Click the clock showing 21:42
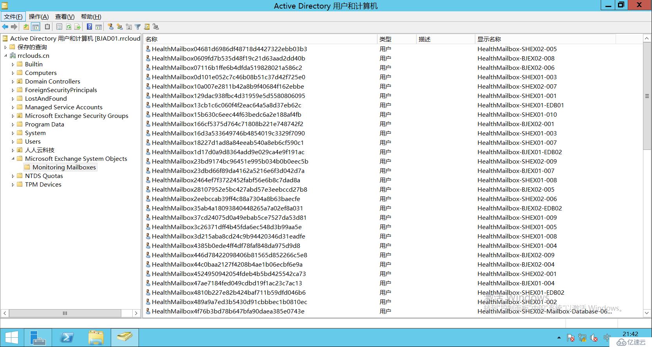This screenshot has width=652, height=347. coord(630,334)
